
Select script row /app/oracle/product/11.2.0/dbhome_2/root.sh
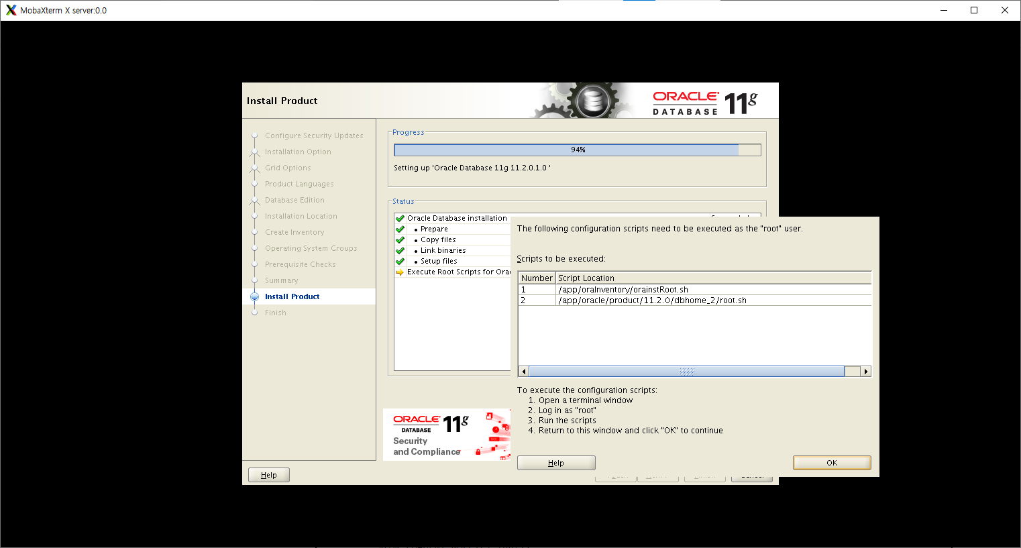point(695,300)
